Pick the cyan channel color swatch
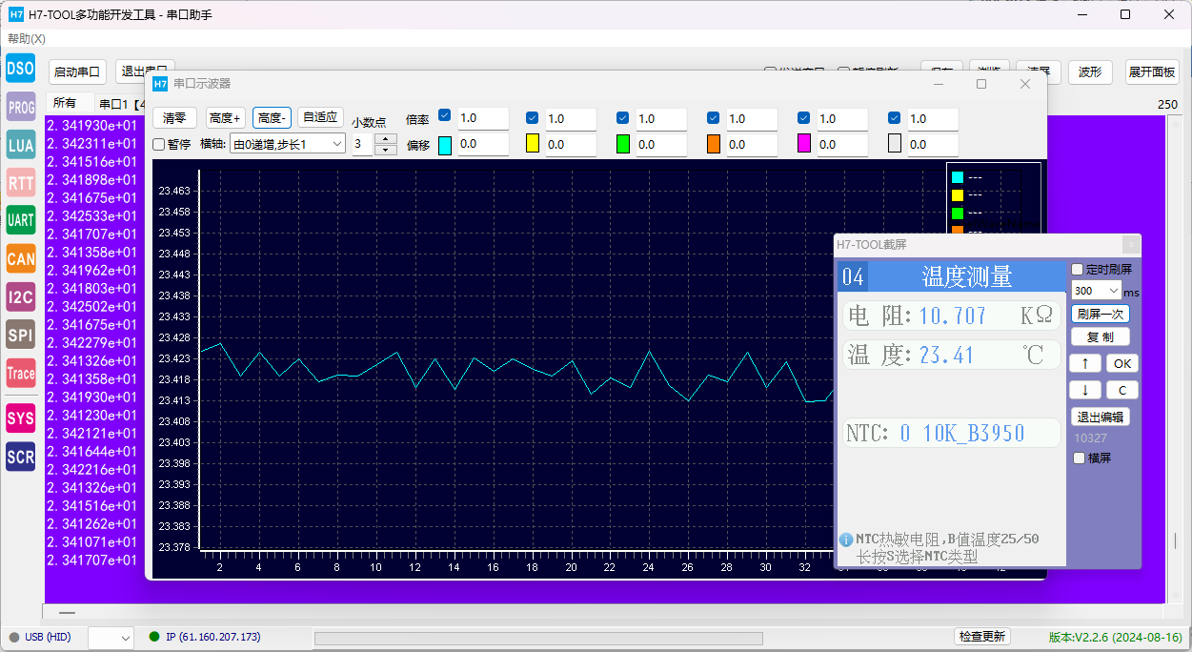1192x652 pixels. click(x=445, y=145)
